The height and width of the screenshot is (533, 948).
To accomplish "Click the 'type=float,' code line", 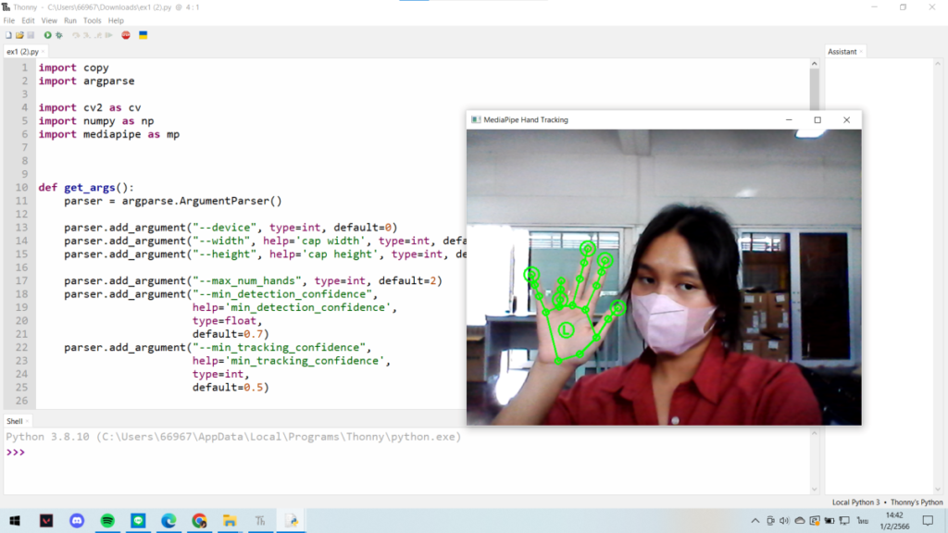I will (x=228, y=321).
